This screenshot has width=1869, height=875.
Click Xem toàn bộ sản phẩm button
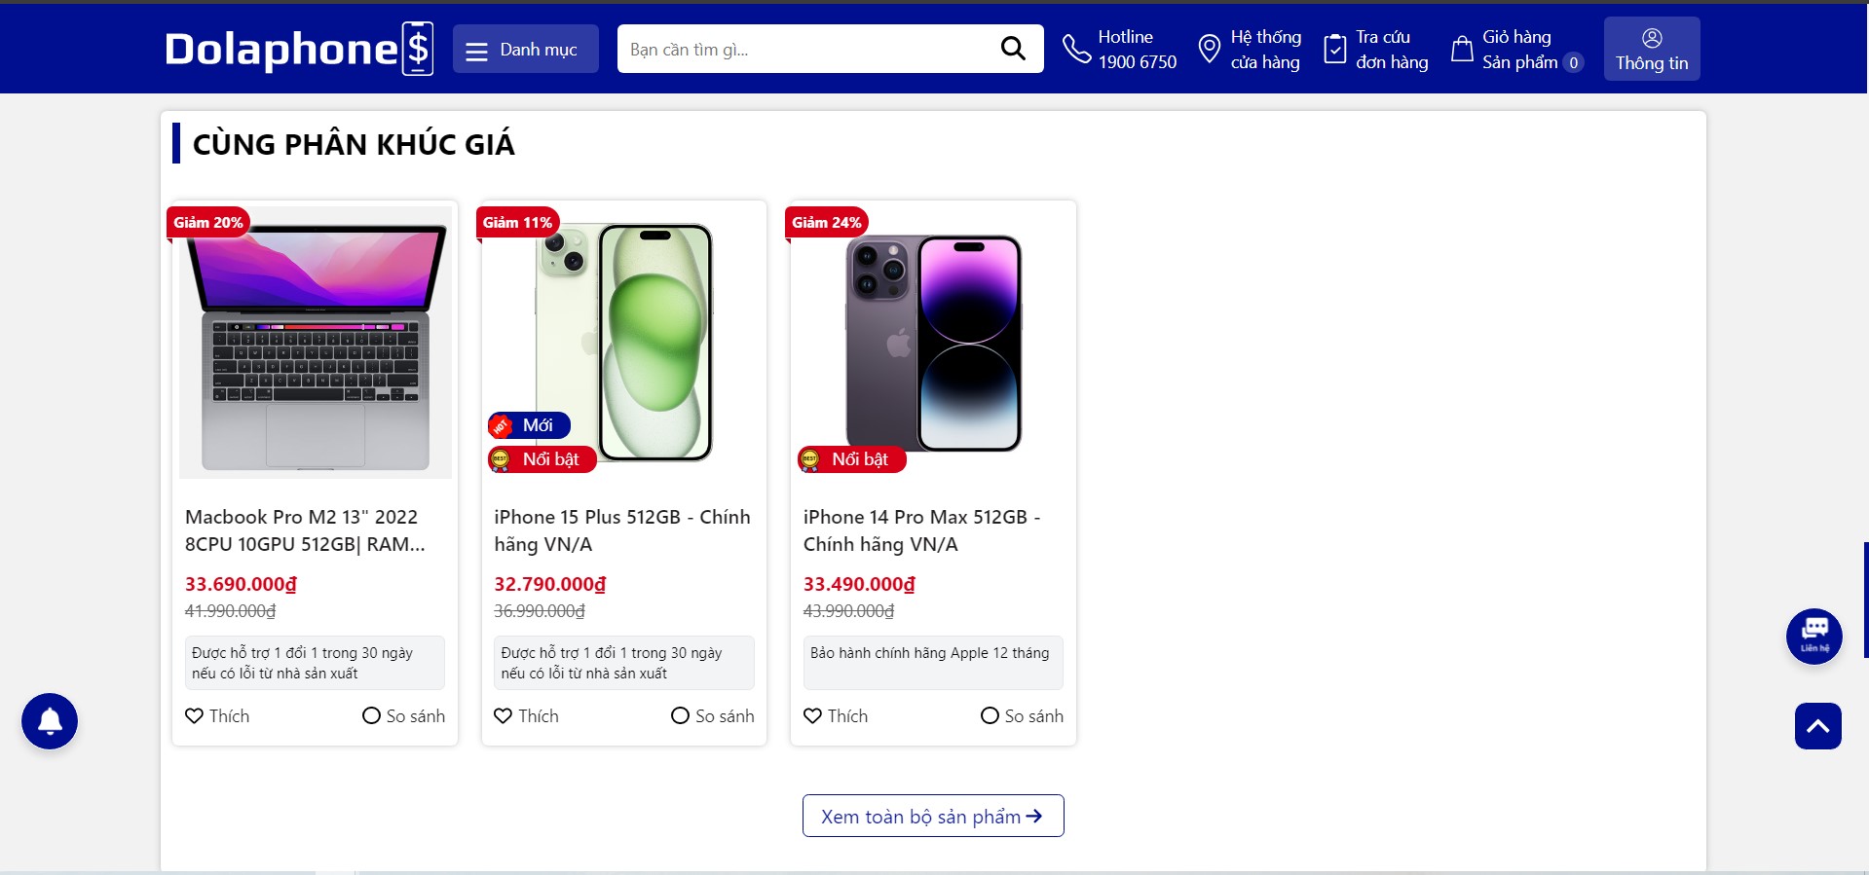pos(932,816)
